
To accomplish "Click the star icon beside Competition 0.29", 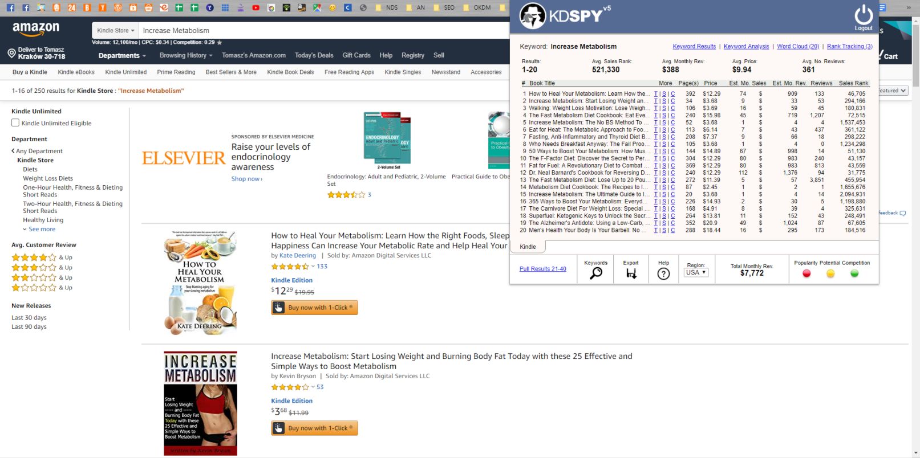I will pyautogui.click(x=220, y=43).
